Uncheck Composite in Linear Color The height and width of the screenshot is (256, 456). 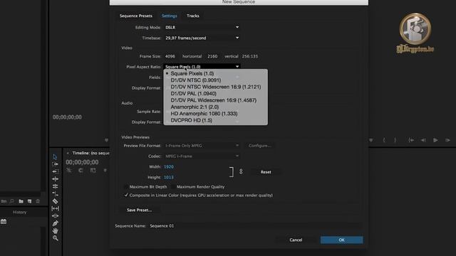point(126,195)
